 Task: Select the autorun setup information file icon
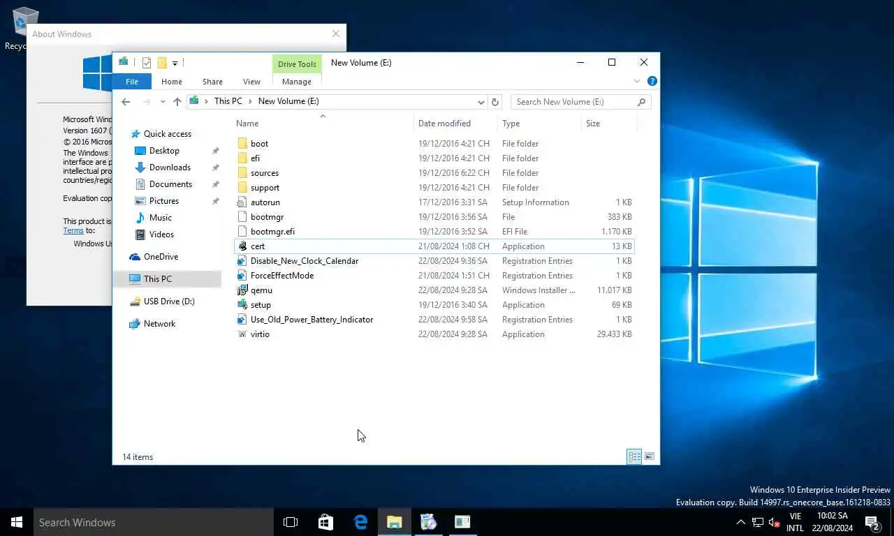tap(242, 202)
